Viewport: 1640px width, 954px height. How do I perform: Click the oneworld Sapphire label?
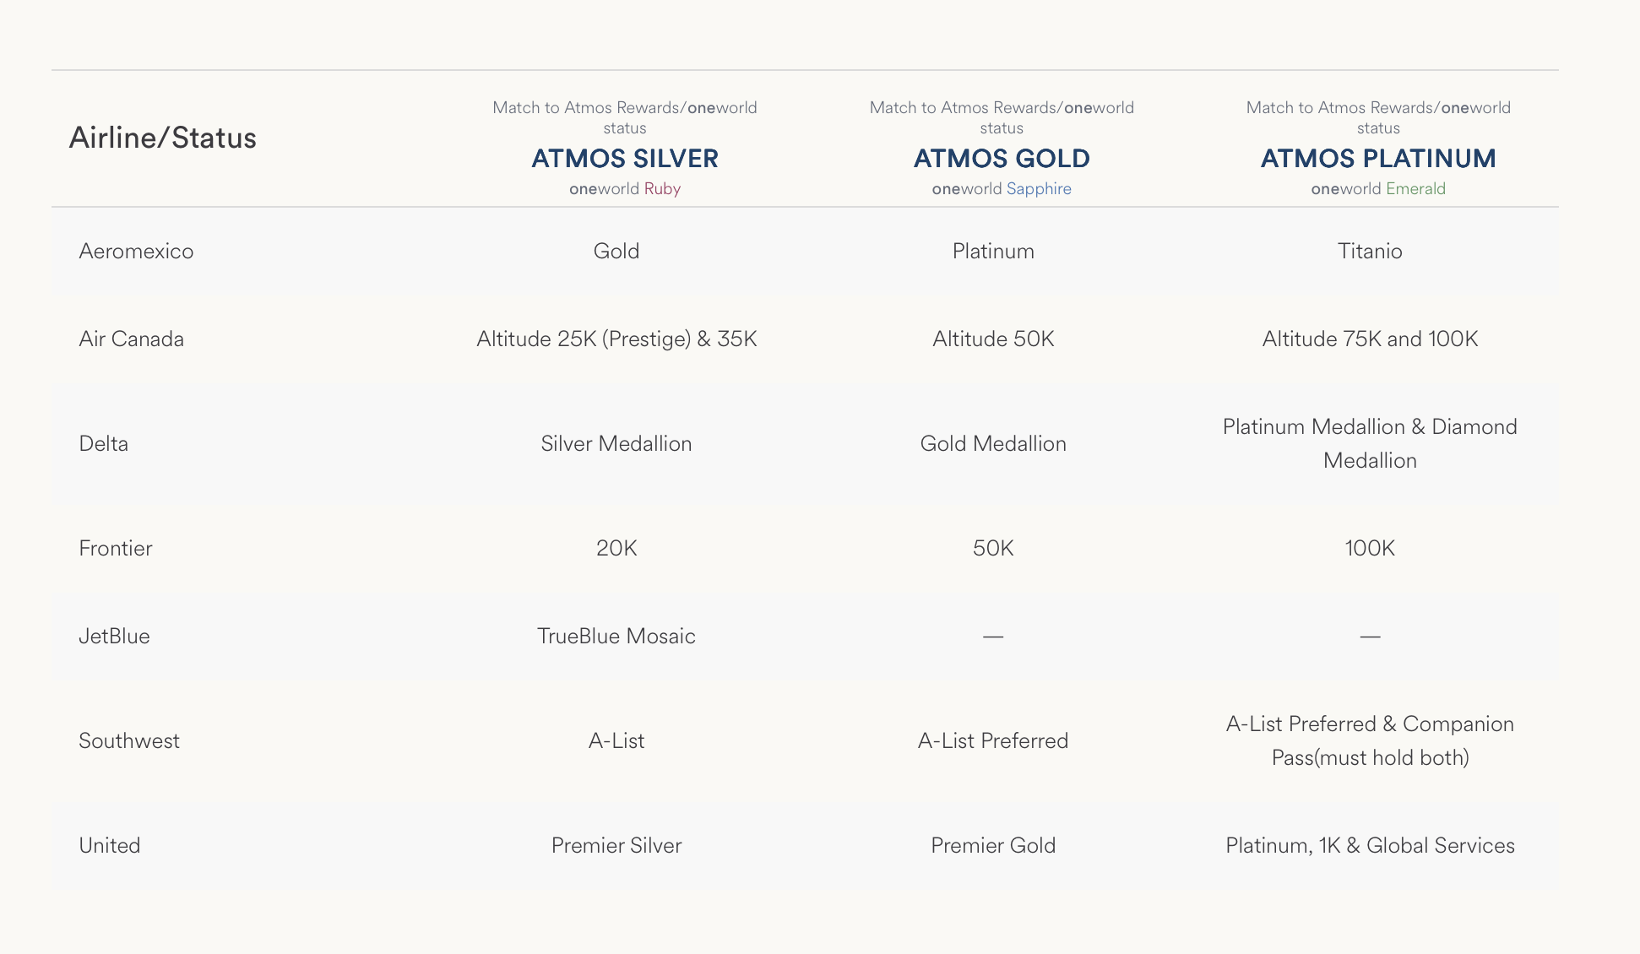(1002, 188)
